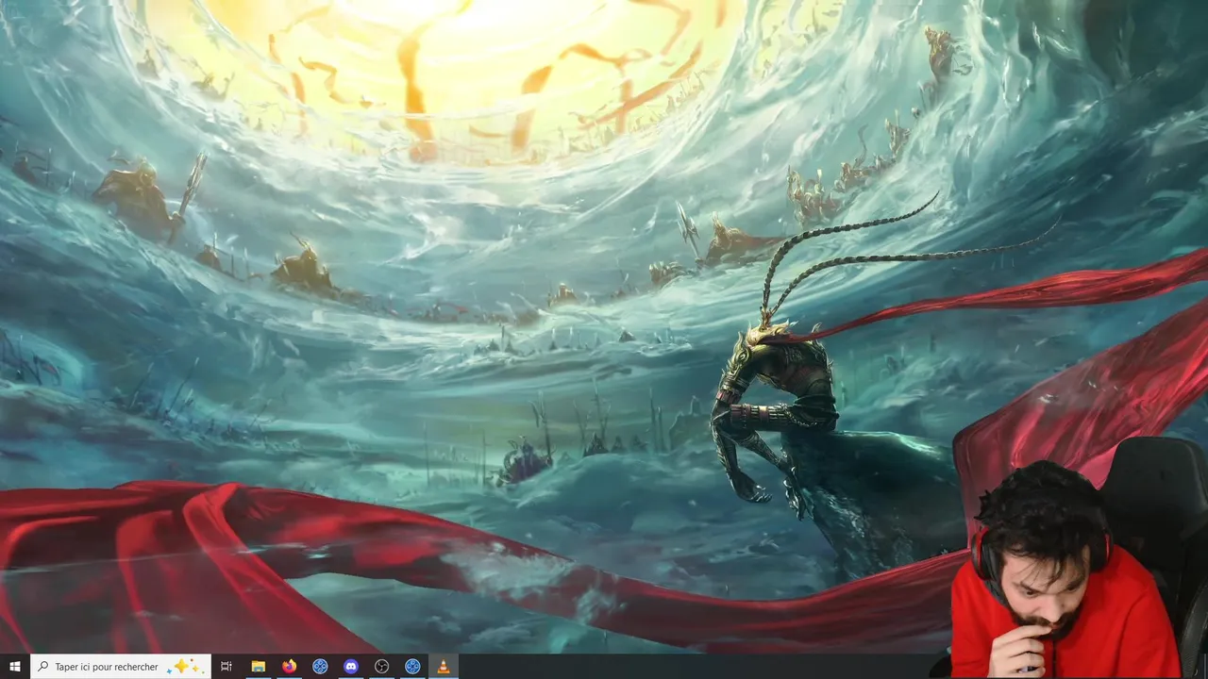The image size is (1208, 679).
Task: Open Task View from the taskbar
Action: point(226,667)
